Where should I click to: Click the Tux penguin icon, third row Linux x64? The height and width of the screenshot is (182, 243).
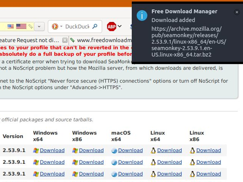pos(153,174)
